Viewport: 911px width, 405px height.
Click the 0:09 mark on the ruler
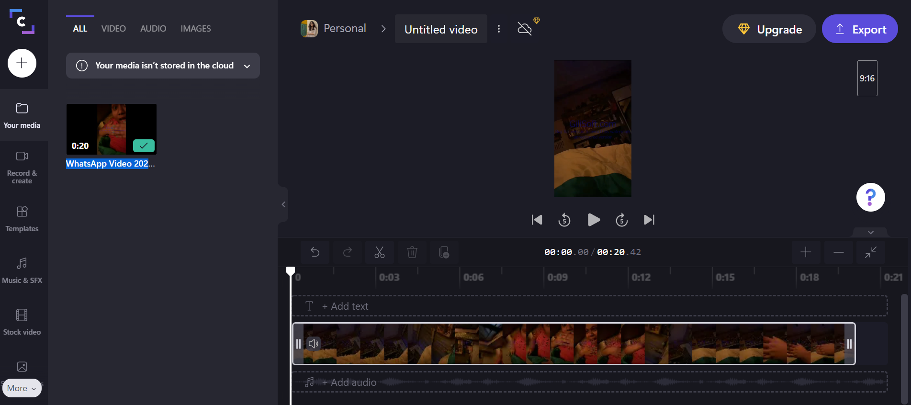(x=558, y=277)
